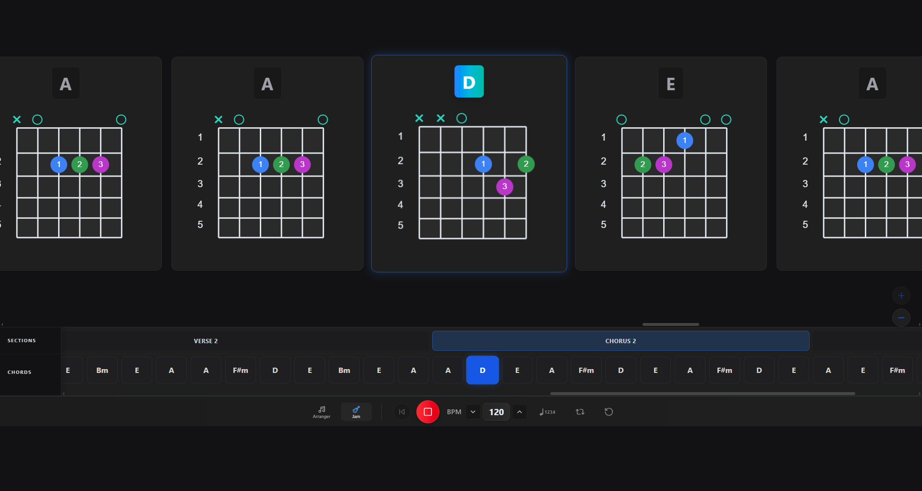Click the E chord diagram card
This screenshot has width=922, height=491.
click(671, 164)
